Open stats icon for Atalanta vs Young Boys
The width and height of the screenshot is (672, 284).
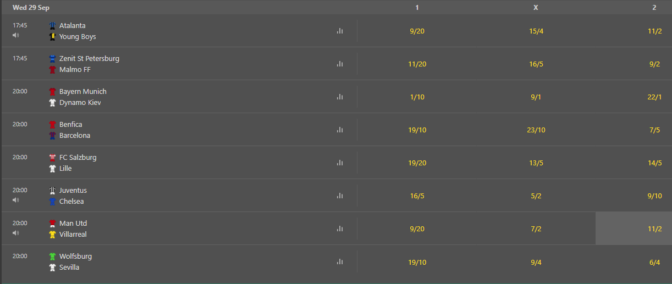pyautogui.click(x=339, y=31)
